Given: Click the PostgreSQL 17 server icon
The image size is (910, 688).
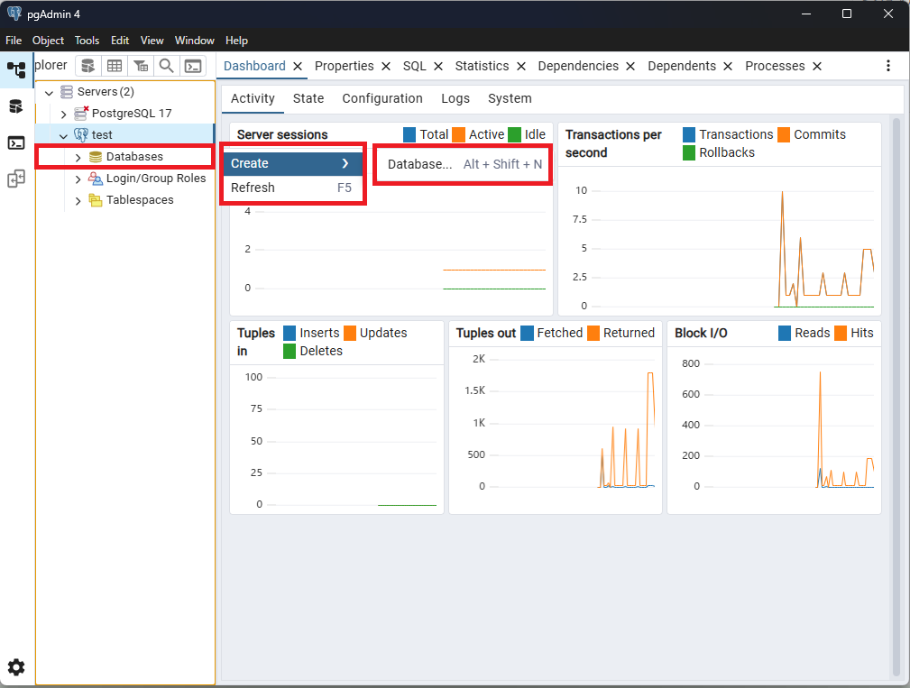Looking at the screenshot, I should click(x=81, y=113).
